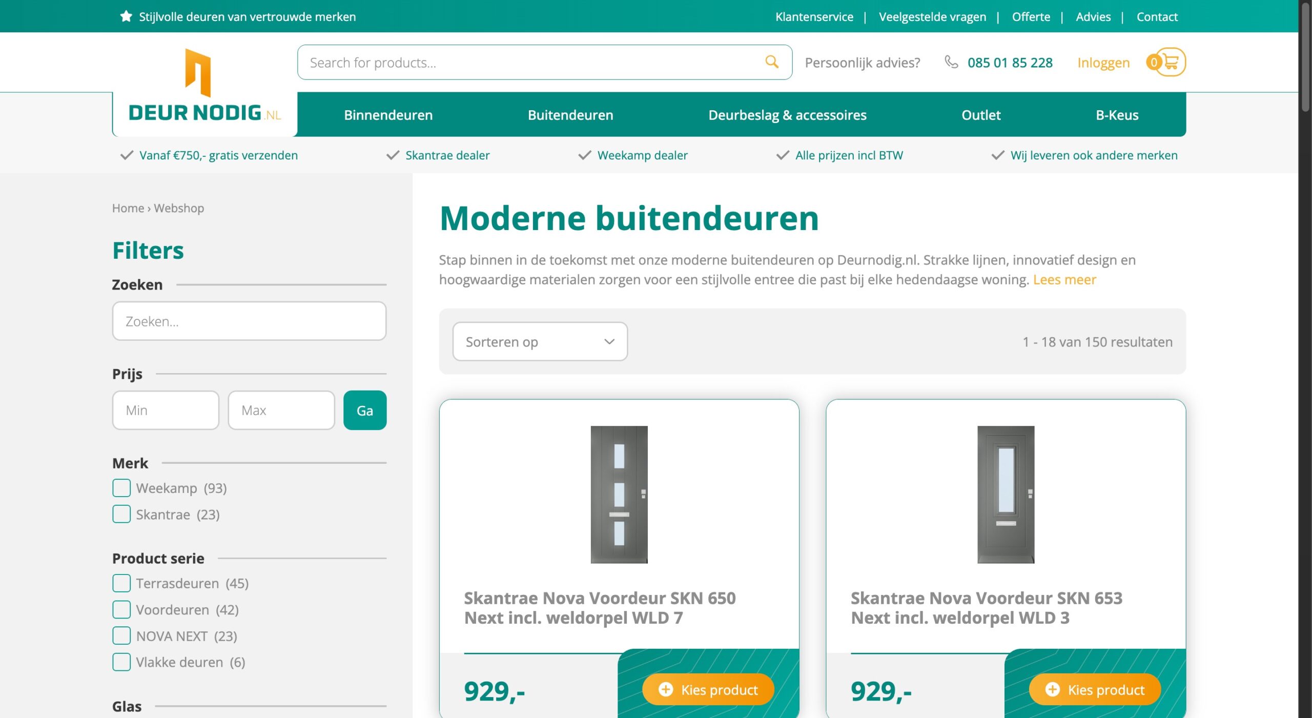Viewport: 1312px width, 718px height.
Task: Click '1 - 18 van 150 resultaten' text
Action: 1098,342
